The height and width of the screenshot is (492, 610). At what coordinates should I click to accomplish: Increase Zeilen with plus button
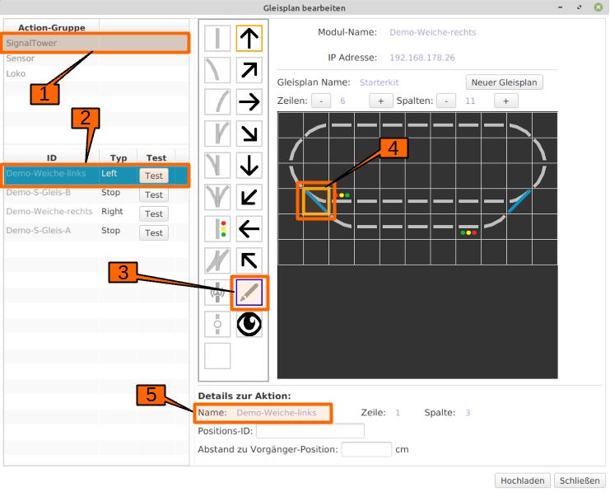[380, 101]
